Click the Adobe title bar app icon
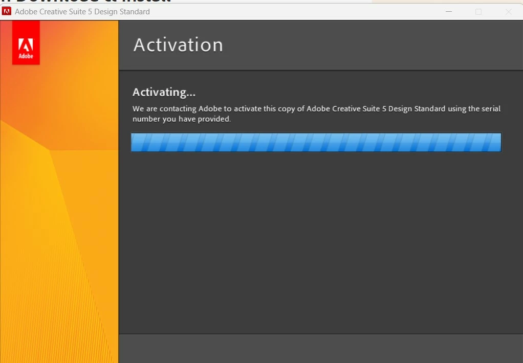523x363 pixels. pyautogui.click(x=6, y=11)
